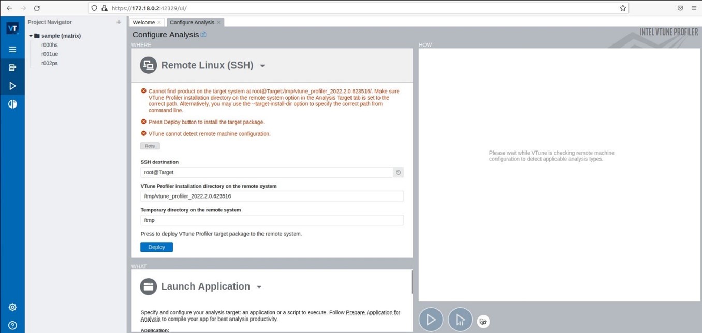Screen dimensions: 702x333
Task: Click the WHAT pane scrollbar
Action: (412, 282)
